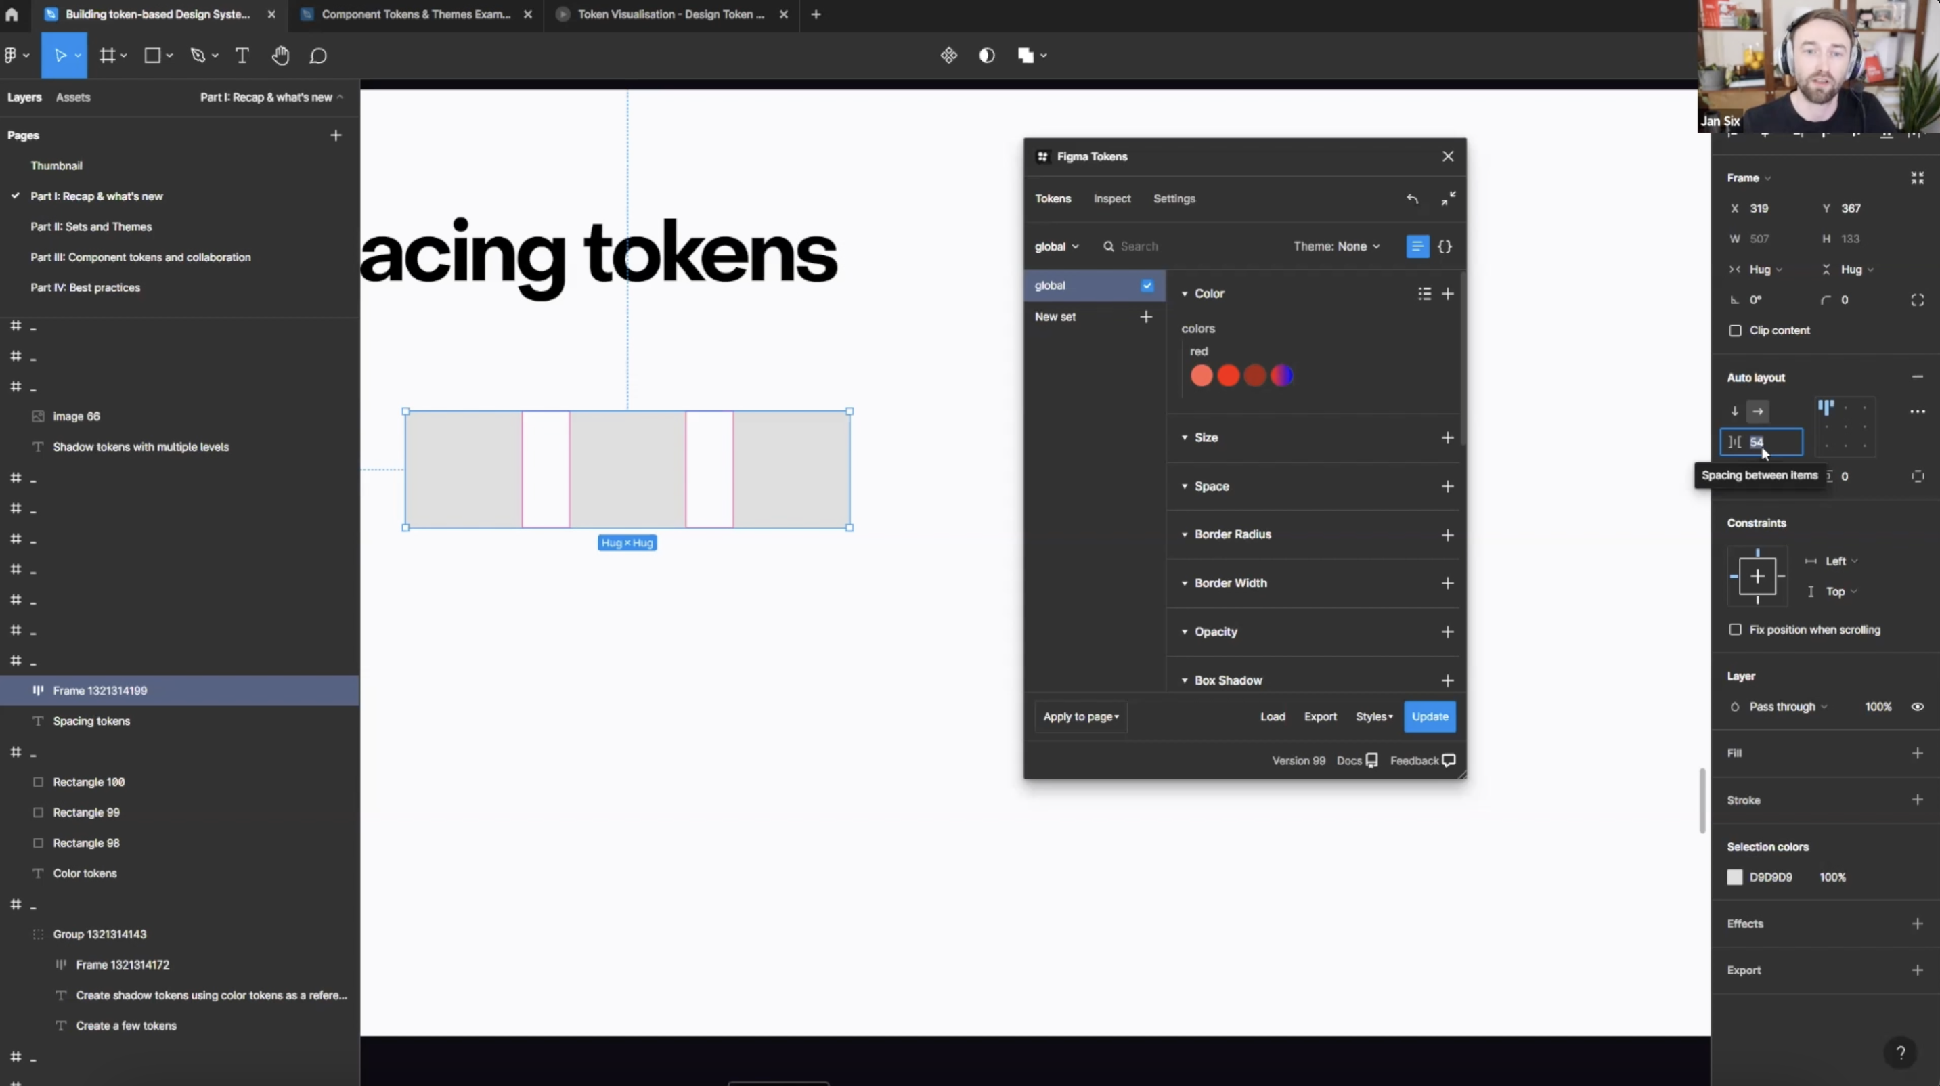Add a new Size token
Viewport: 1940px width, 1086px height.
1447,437
